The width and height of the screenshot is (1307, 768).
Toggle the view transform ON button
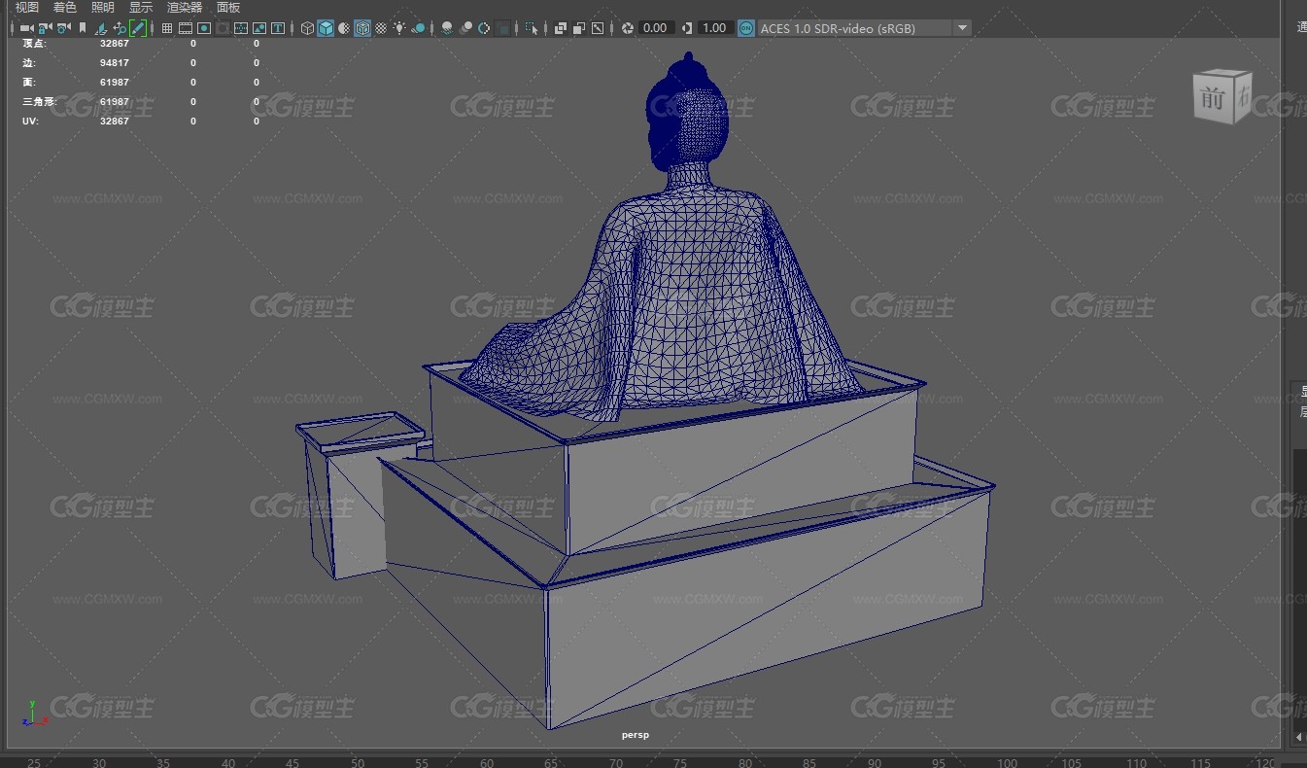(x=745, y=28)
